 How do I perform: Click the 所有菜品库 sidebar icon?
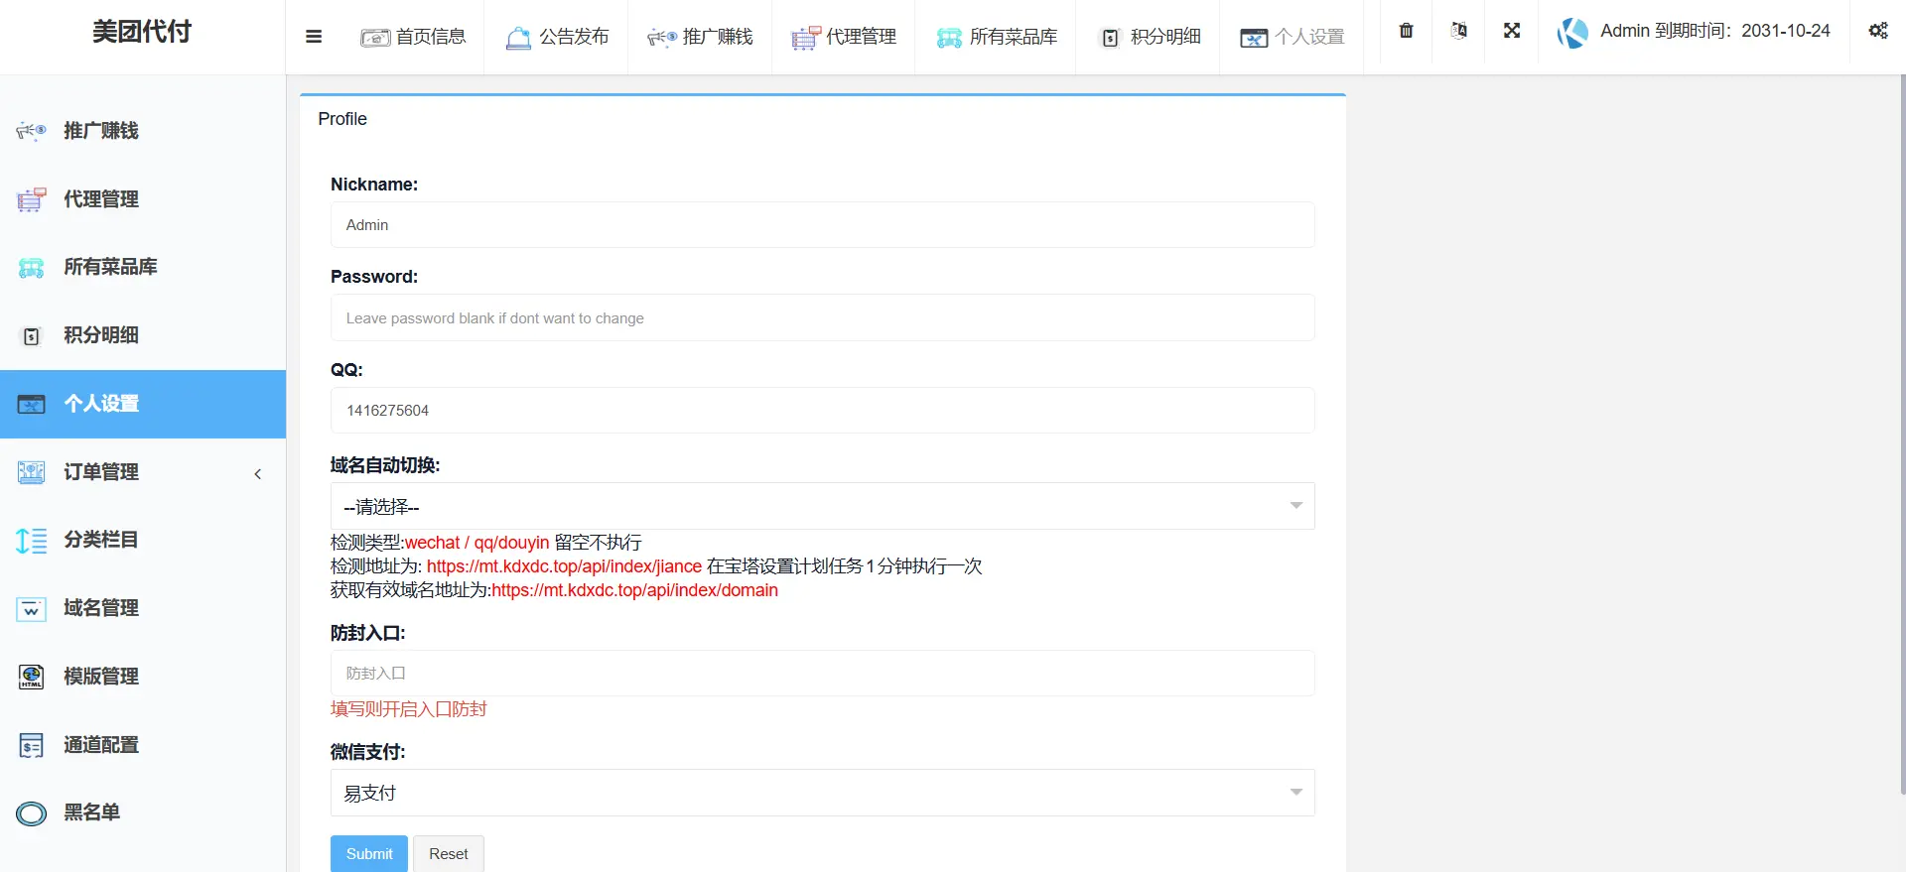coord(31,267)
